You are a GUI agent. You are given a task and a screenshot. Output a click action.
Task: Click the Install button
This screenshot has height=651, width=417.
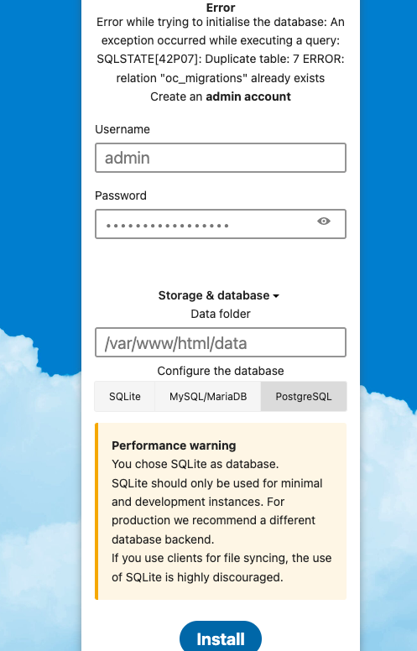click(x=221, y=638)
